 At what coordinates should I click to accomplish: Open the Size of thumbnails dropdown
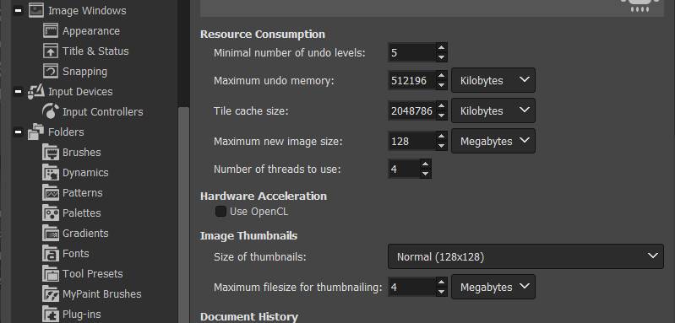(525, 257)
